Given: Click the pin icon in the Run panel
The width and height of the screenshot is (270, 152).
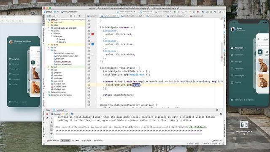Looking at the screenshot, I should point(47,118).
